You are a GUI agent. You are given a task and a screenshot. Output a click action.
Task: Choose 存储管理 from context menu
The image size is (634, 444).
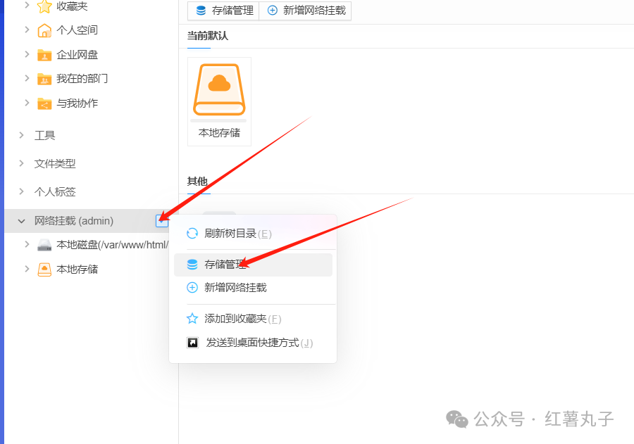click(253, 265)
